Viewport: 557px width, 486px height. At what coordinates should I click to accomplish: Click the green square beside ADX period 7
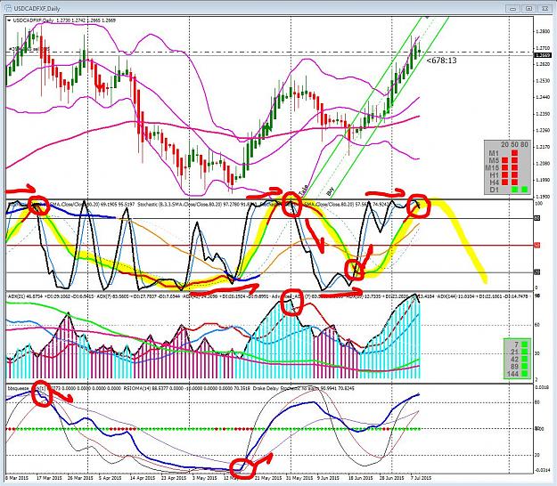(524, 344)
